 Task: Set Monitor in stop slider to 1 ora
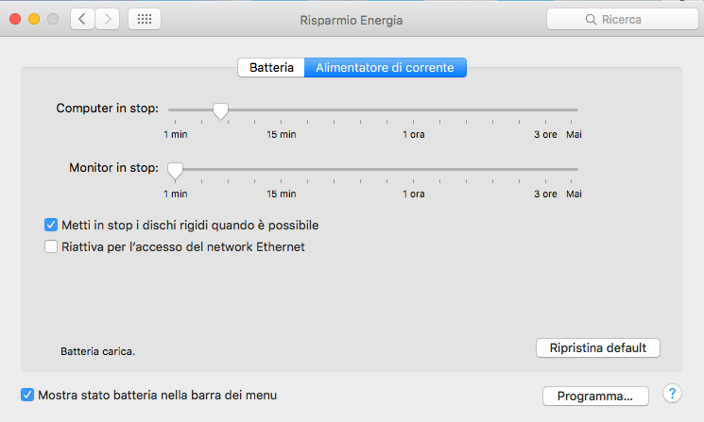413,170
